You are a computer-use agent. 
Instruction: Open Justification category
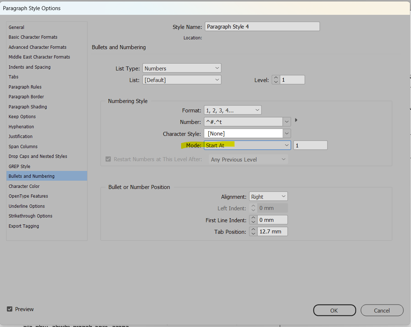click(x=21, y=137)
